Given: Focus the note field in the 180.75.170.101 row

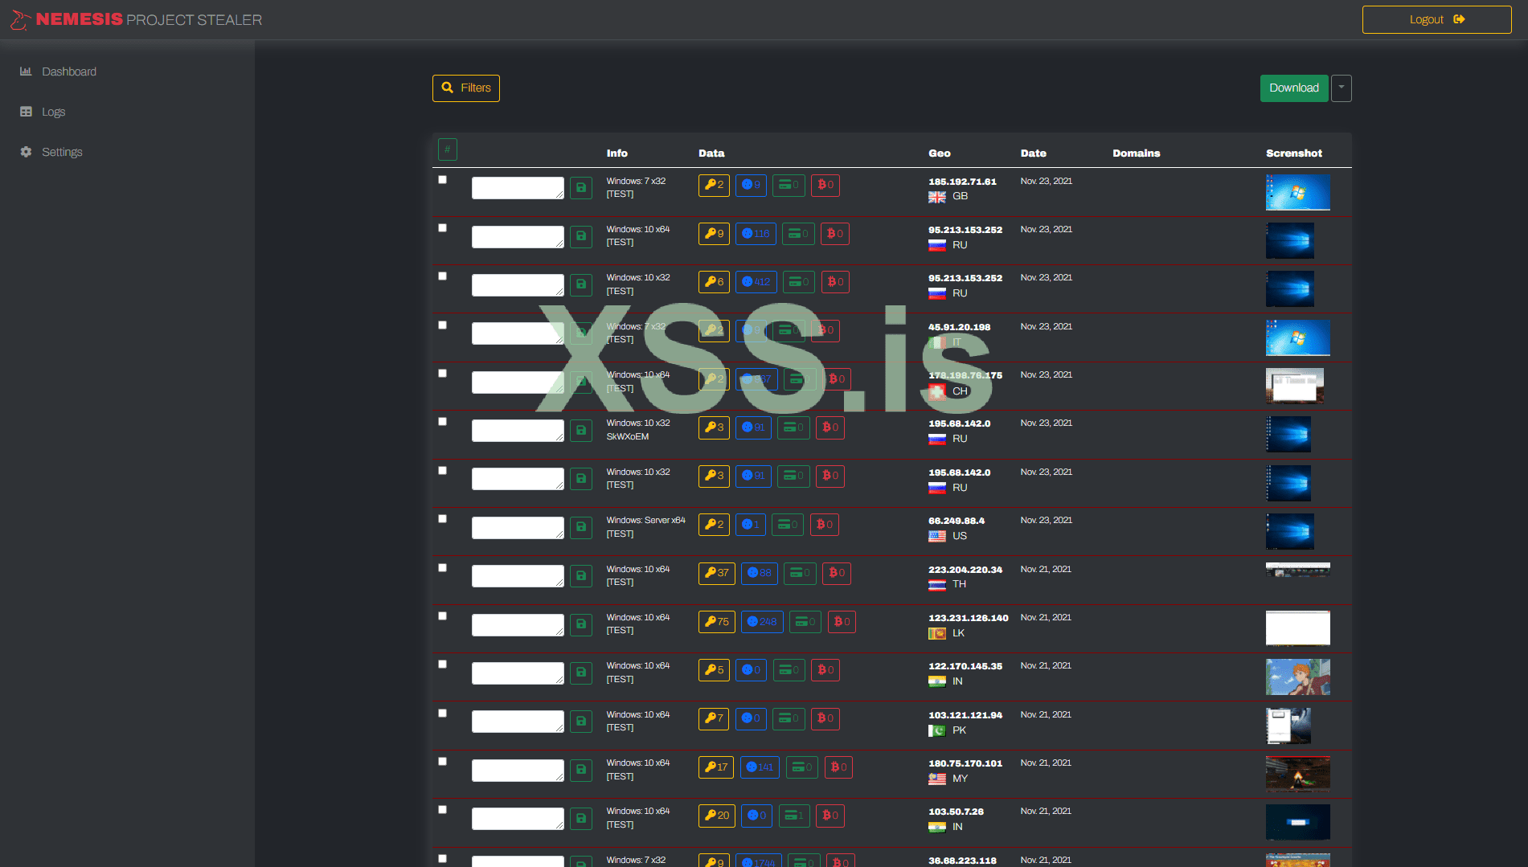Looking at the screenshot, I should click(518, 771).
